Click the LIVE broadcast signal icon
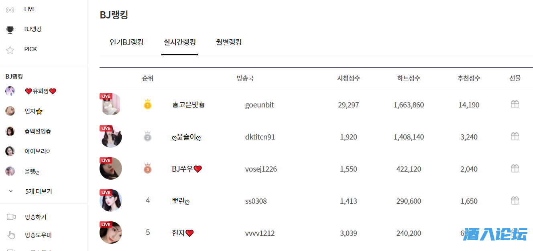The image size is (533, 251). tap(10, 10)
